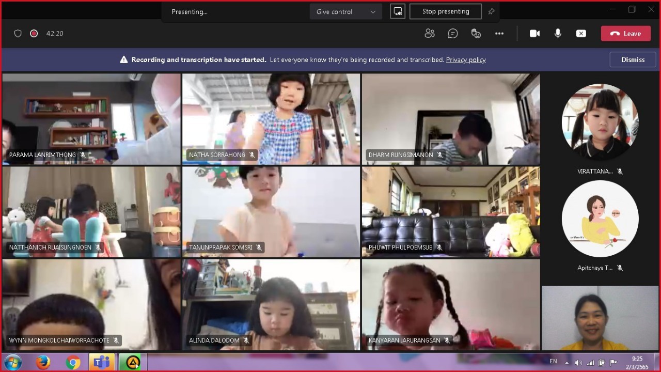
Task: Click the shield security icon
Action: coord(18,34)
